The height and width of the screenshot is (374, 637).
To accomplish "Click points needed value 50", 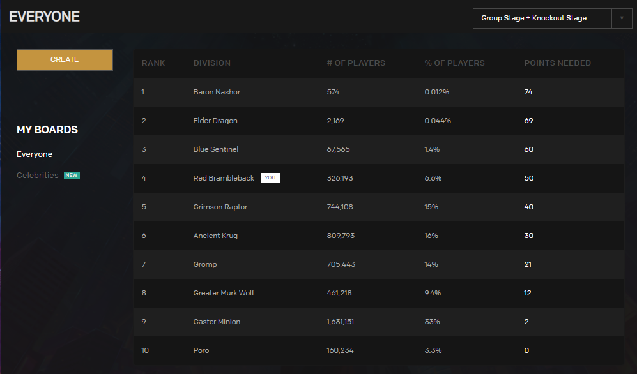I will [528, 178].
